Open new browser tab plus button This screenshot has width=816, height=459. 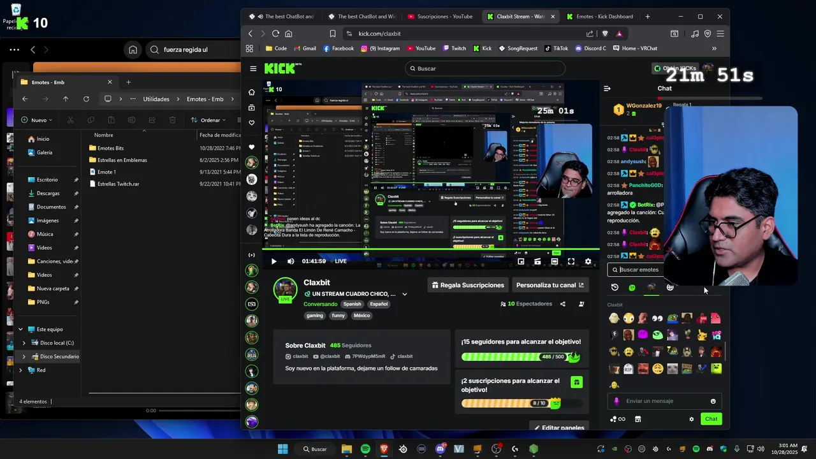pos(648,17)
